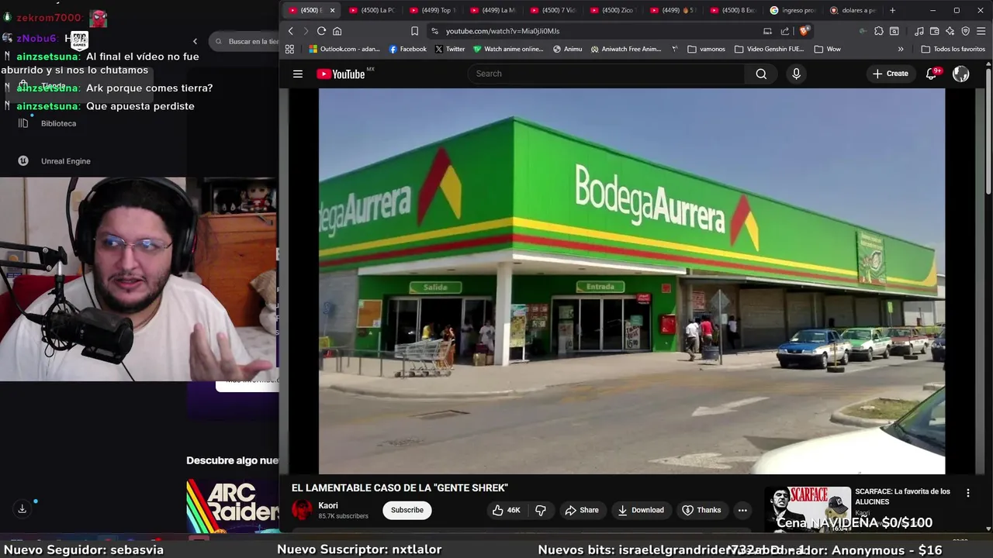Click the browser address bar URL
Screen dimensions: 993x558
tap(503, 31)
